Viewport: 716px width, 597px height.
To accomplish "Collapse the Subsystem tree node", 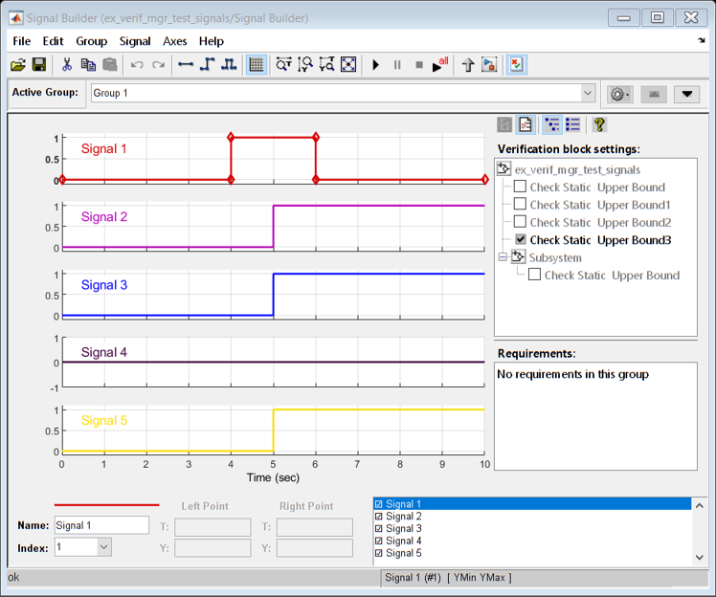I will pos(503,257).
